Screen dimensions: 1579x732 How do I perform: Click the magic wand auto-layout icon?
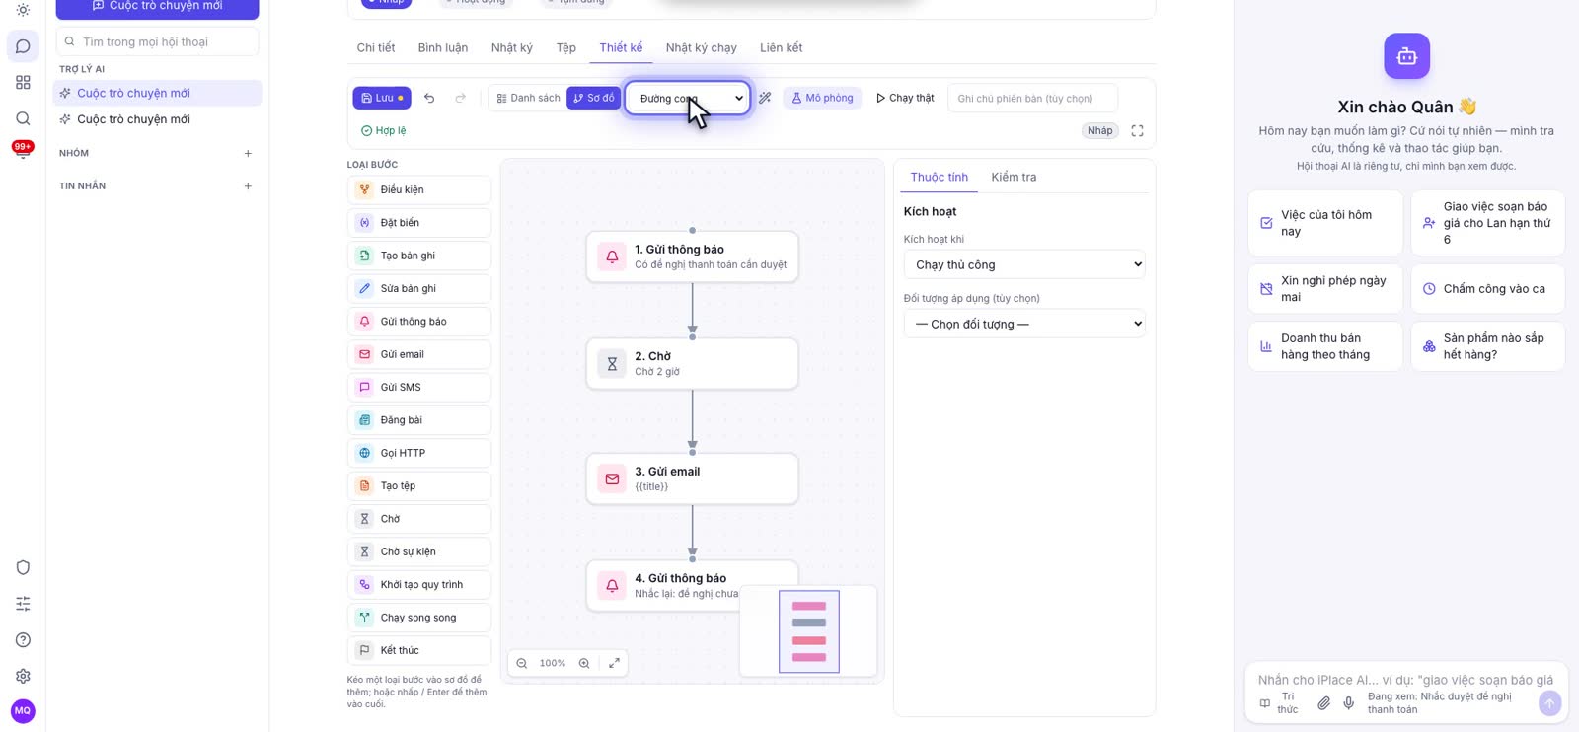pyautogui.click(x=765, y=98)
